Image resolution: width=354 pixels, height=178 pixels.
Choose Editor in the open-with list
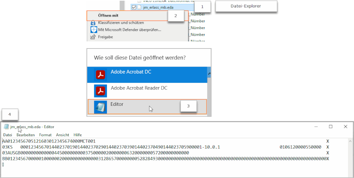(147, 107)
